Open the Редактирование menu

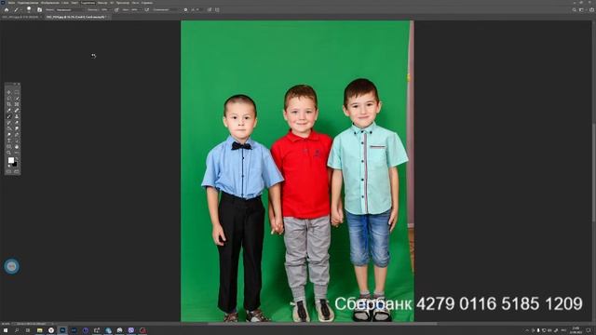[28, 3]
